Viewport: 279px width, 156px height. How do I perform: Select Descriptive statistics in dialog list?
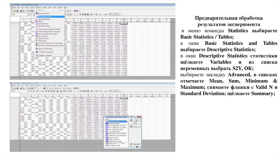click(x=117, y=121)
